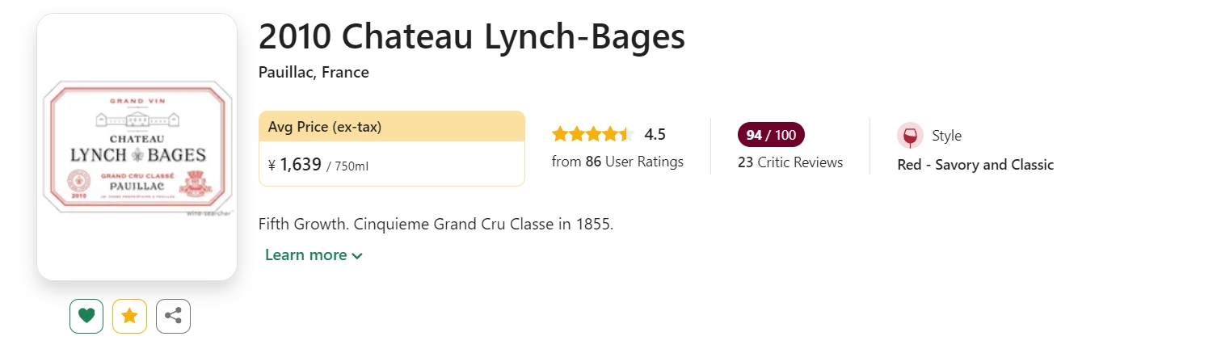1221x349 pixels.
Task: Click the five-star rating stars
Action: [593, 134]
